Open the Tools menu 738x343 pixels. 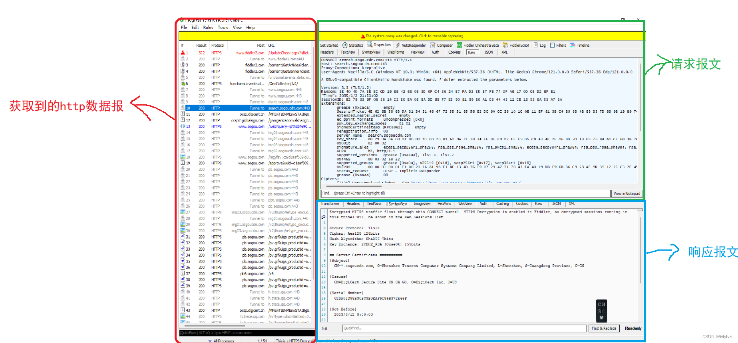coord(223,28)
